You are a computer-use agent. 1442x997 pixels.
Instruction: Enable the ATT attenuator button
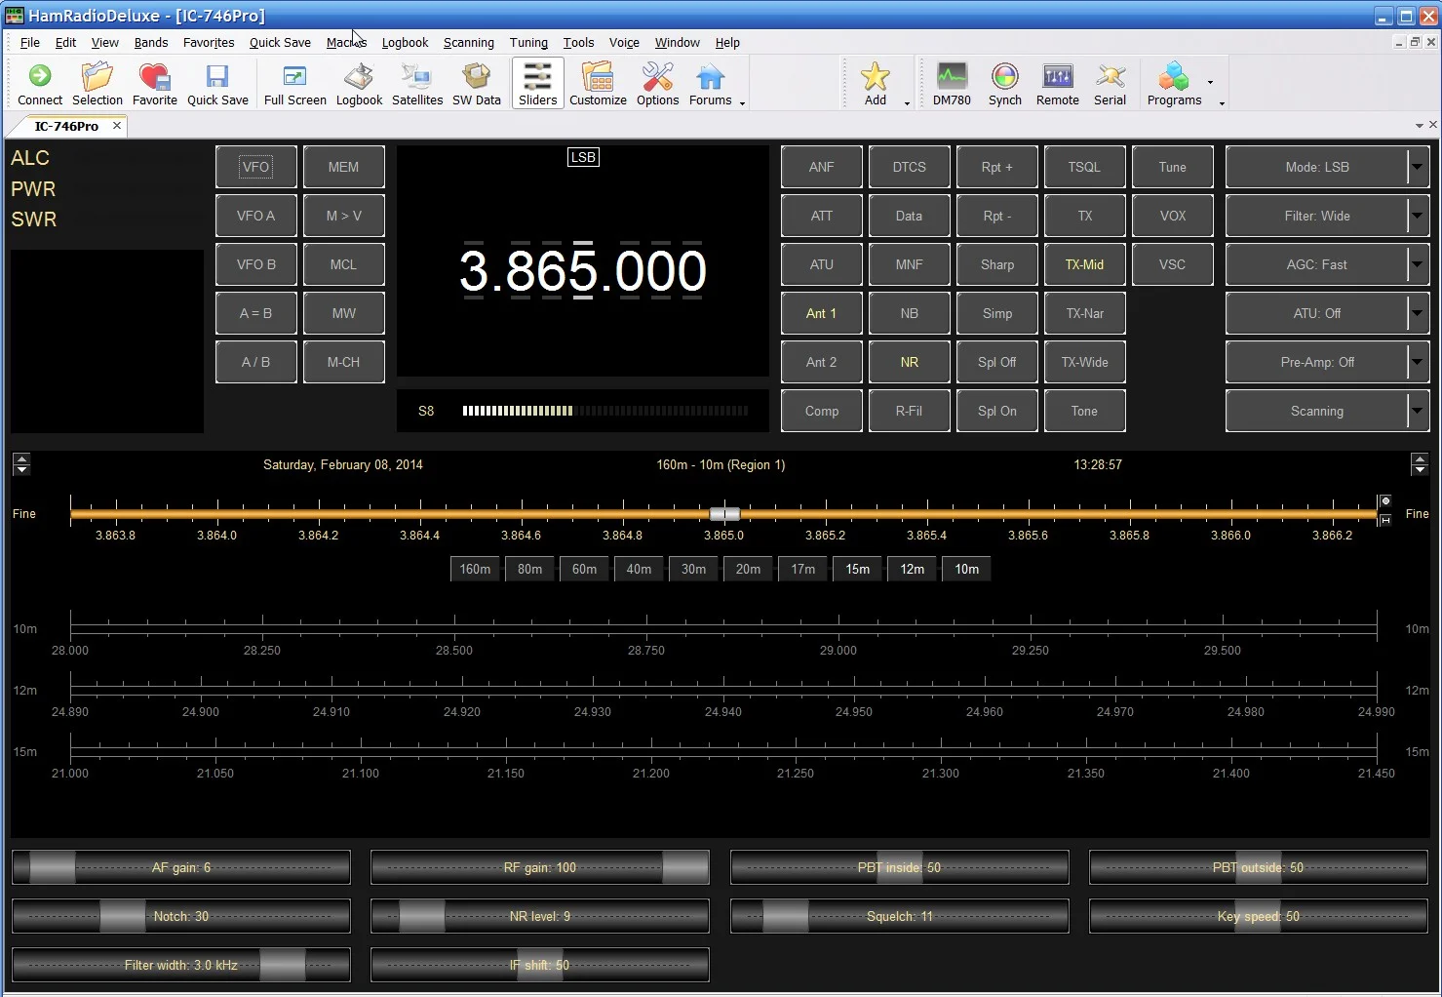(822, 216)
